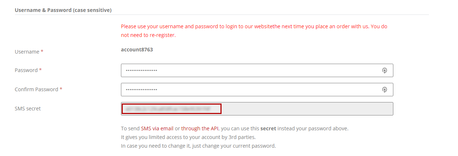
Task: Open the through the API link
Action: pos(200,128)
